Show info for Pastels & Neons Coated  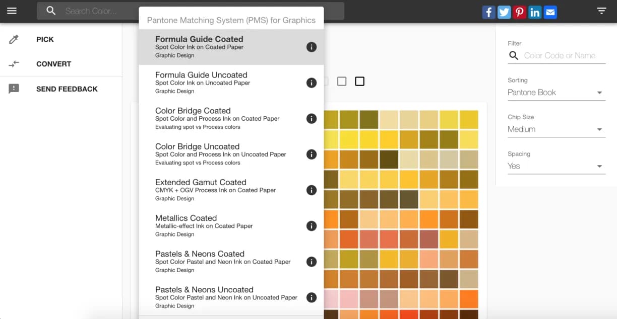pyautogui.click(x=312, y=262)
